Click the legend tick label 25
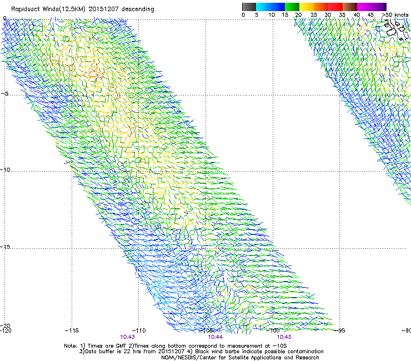411x361 pixels. click(314, 15)
